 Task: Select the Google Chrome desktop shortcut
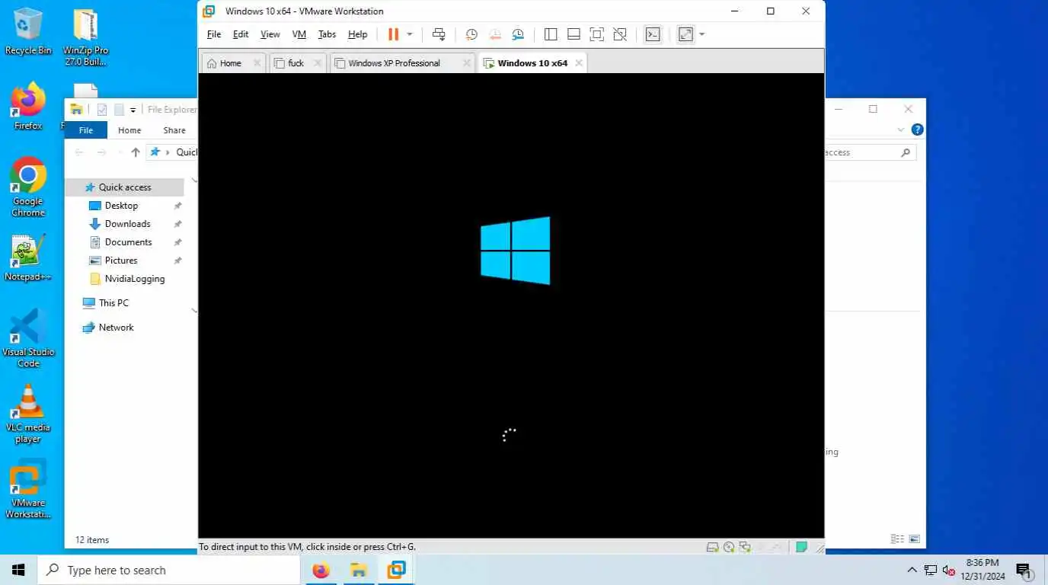(x=28, y=187)
